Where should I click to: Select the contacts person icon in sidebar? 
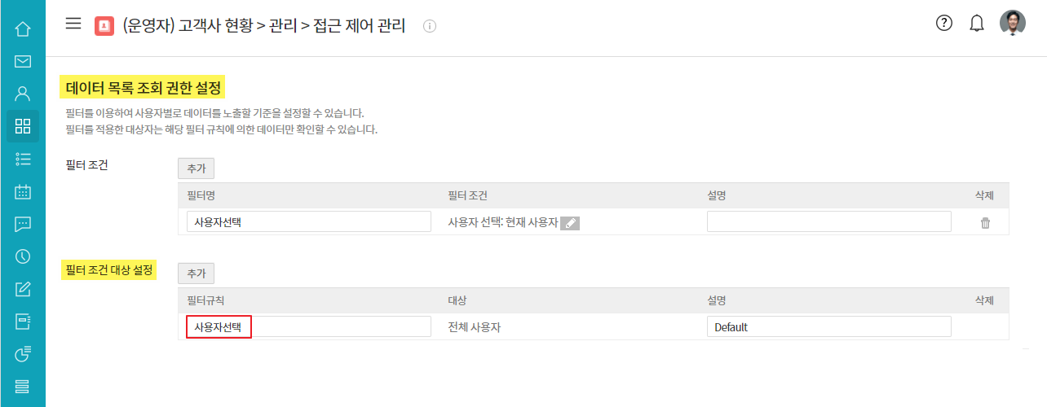tap(23, 94)
